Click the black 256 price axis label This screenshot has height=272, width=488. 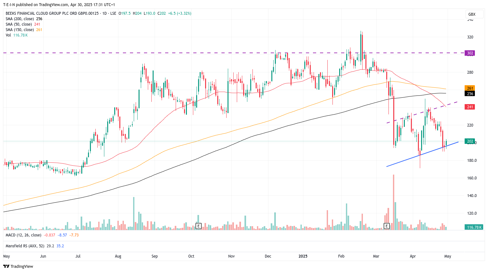(x=470, y=94)
